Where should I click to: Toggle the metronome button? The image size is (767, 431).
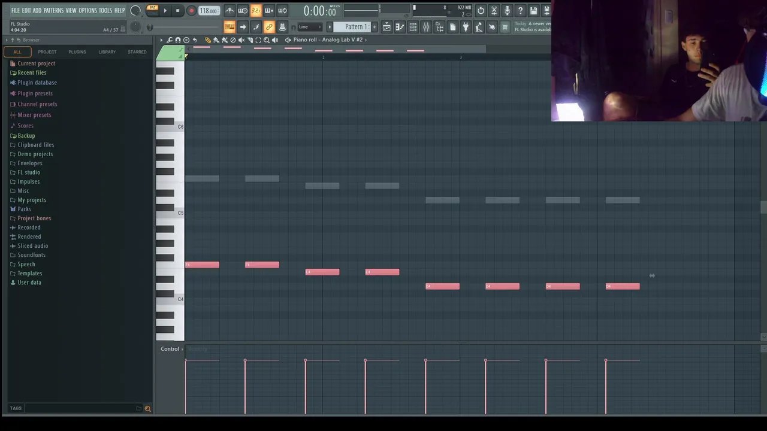[230, 11]
